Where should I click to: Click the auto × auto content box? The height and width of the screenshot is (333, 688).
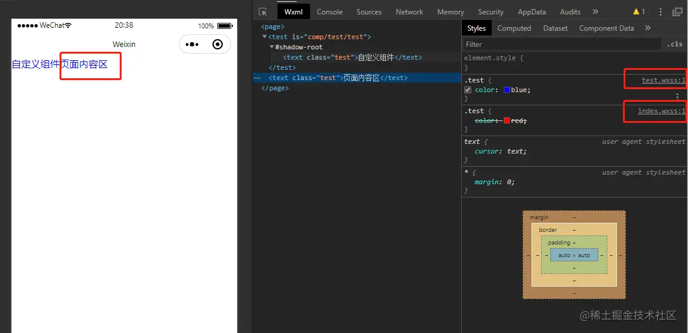[574, 255]
